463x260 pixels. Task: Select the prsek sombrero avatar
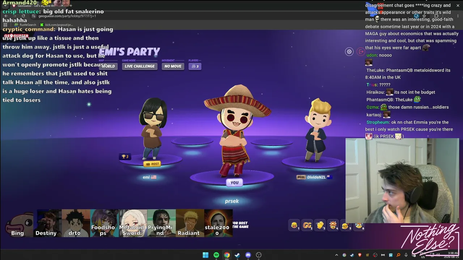[237, 130]
